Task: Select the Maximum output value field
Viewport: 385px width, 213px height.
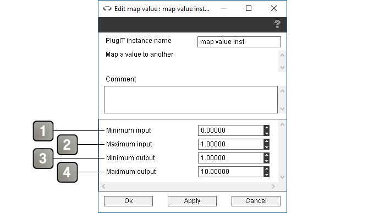Action: pos(231,172)
